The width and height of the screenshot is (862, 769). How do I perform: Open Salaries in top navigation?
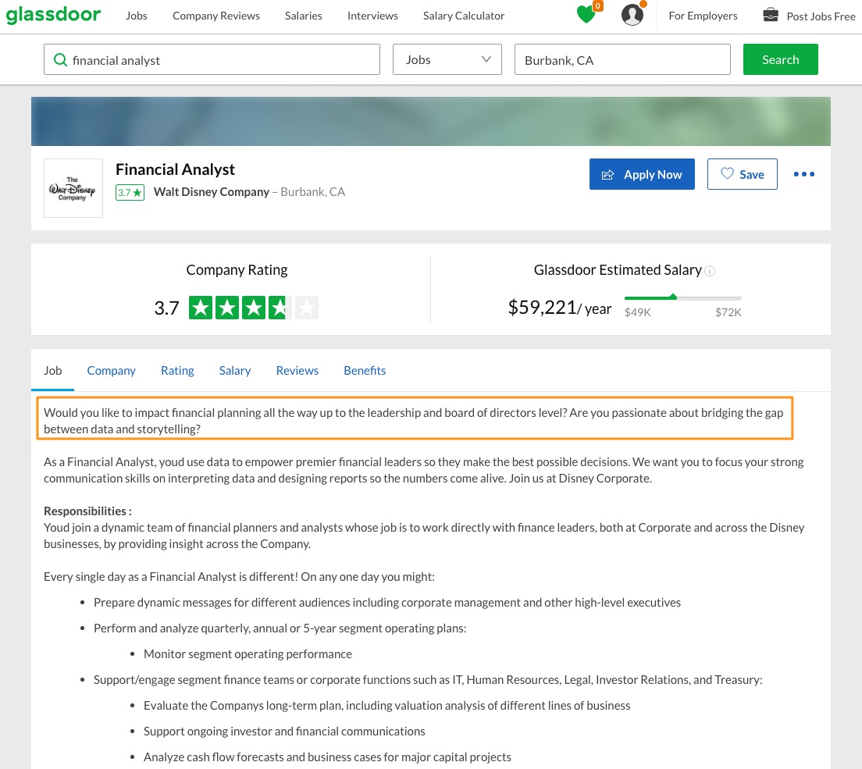304,16
